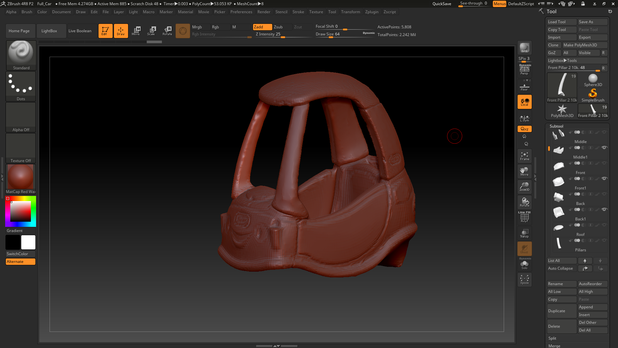Select the Move gizmo icon
618x348 pixels.
pyautogui.click(x=136, y=31)
